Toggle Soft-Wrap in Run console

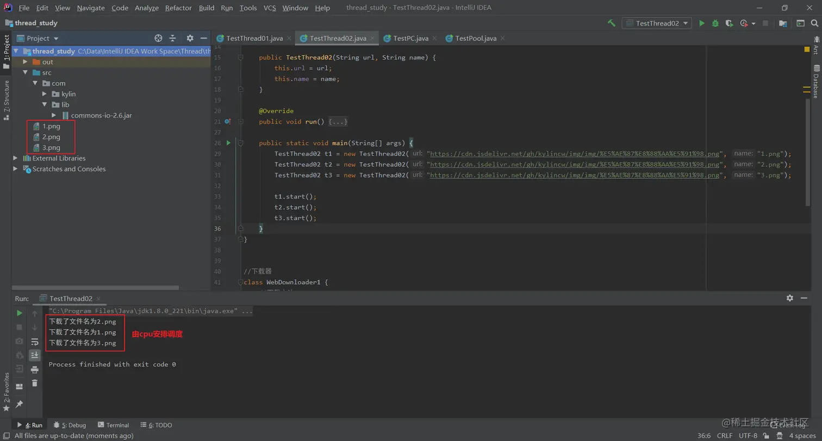point(35,341)
